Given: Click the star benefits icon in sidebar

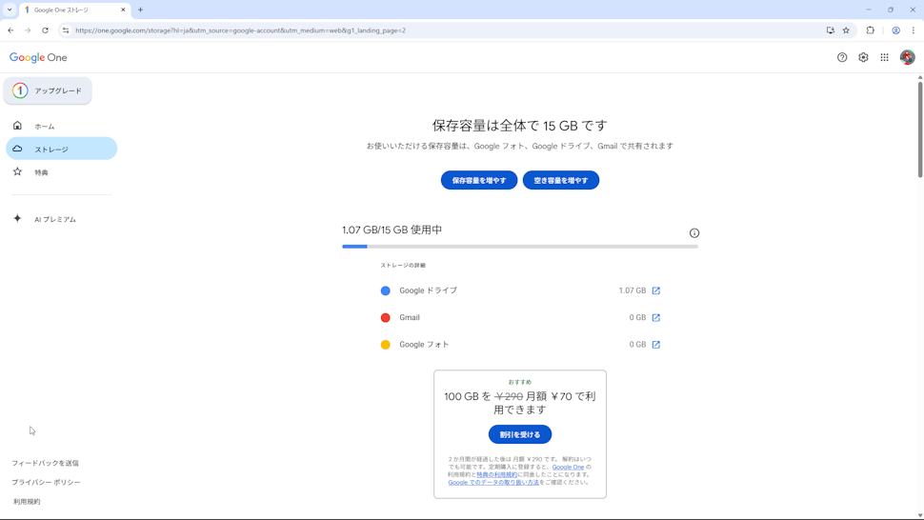Looking at the screenshot, I should click(18, 171).
